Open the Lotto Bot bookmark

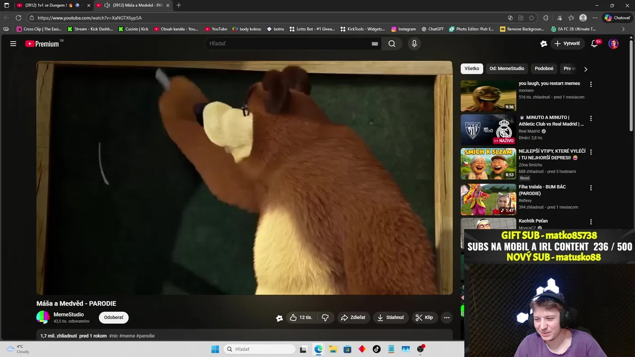click(x=312, y=29)
